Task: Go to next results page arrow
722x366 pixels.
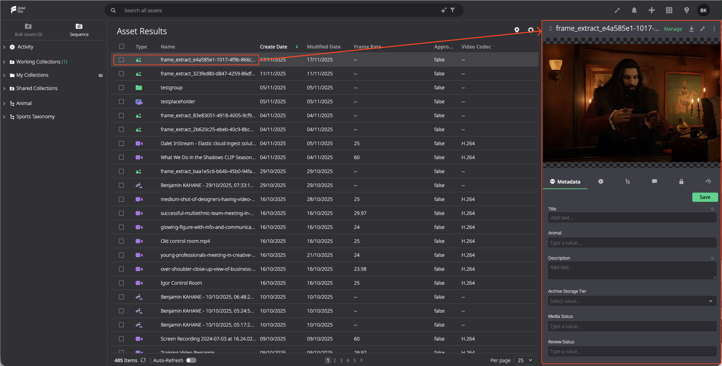Action: point(362,360)
